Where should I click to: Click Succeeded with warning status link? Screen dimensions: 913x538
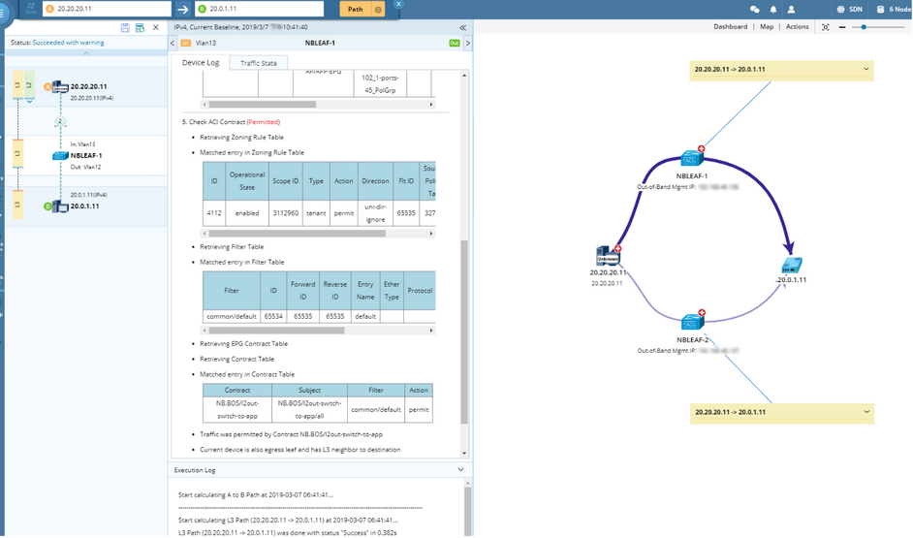(x=68, y=43)
